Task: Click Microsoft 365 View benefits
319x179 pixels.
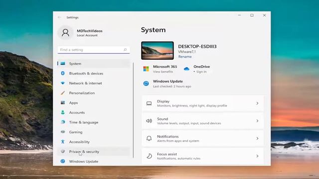Action: [163, 72]
